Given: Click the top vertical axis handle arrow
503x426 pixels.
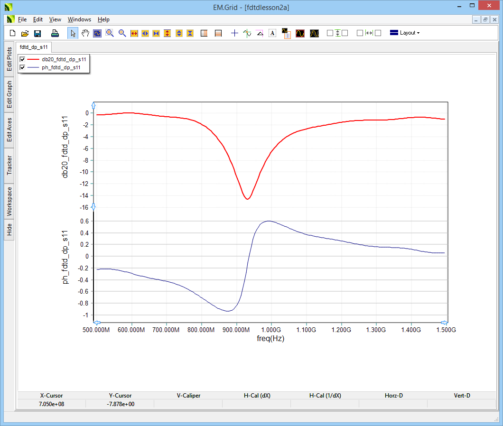Looking at the screenshot, I should [x=93, y=105].
